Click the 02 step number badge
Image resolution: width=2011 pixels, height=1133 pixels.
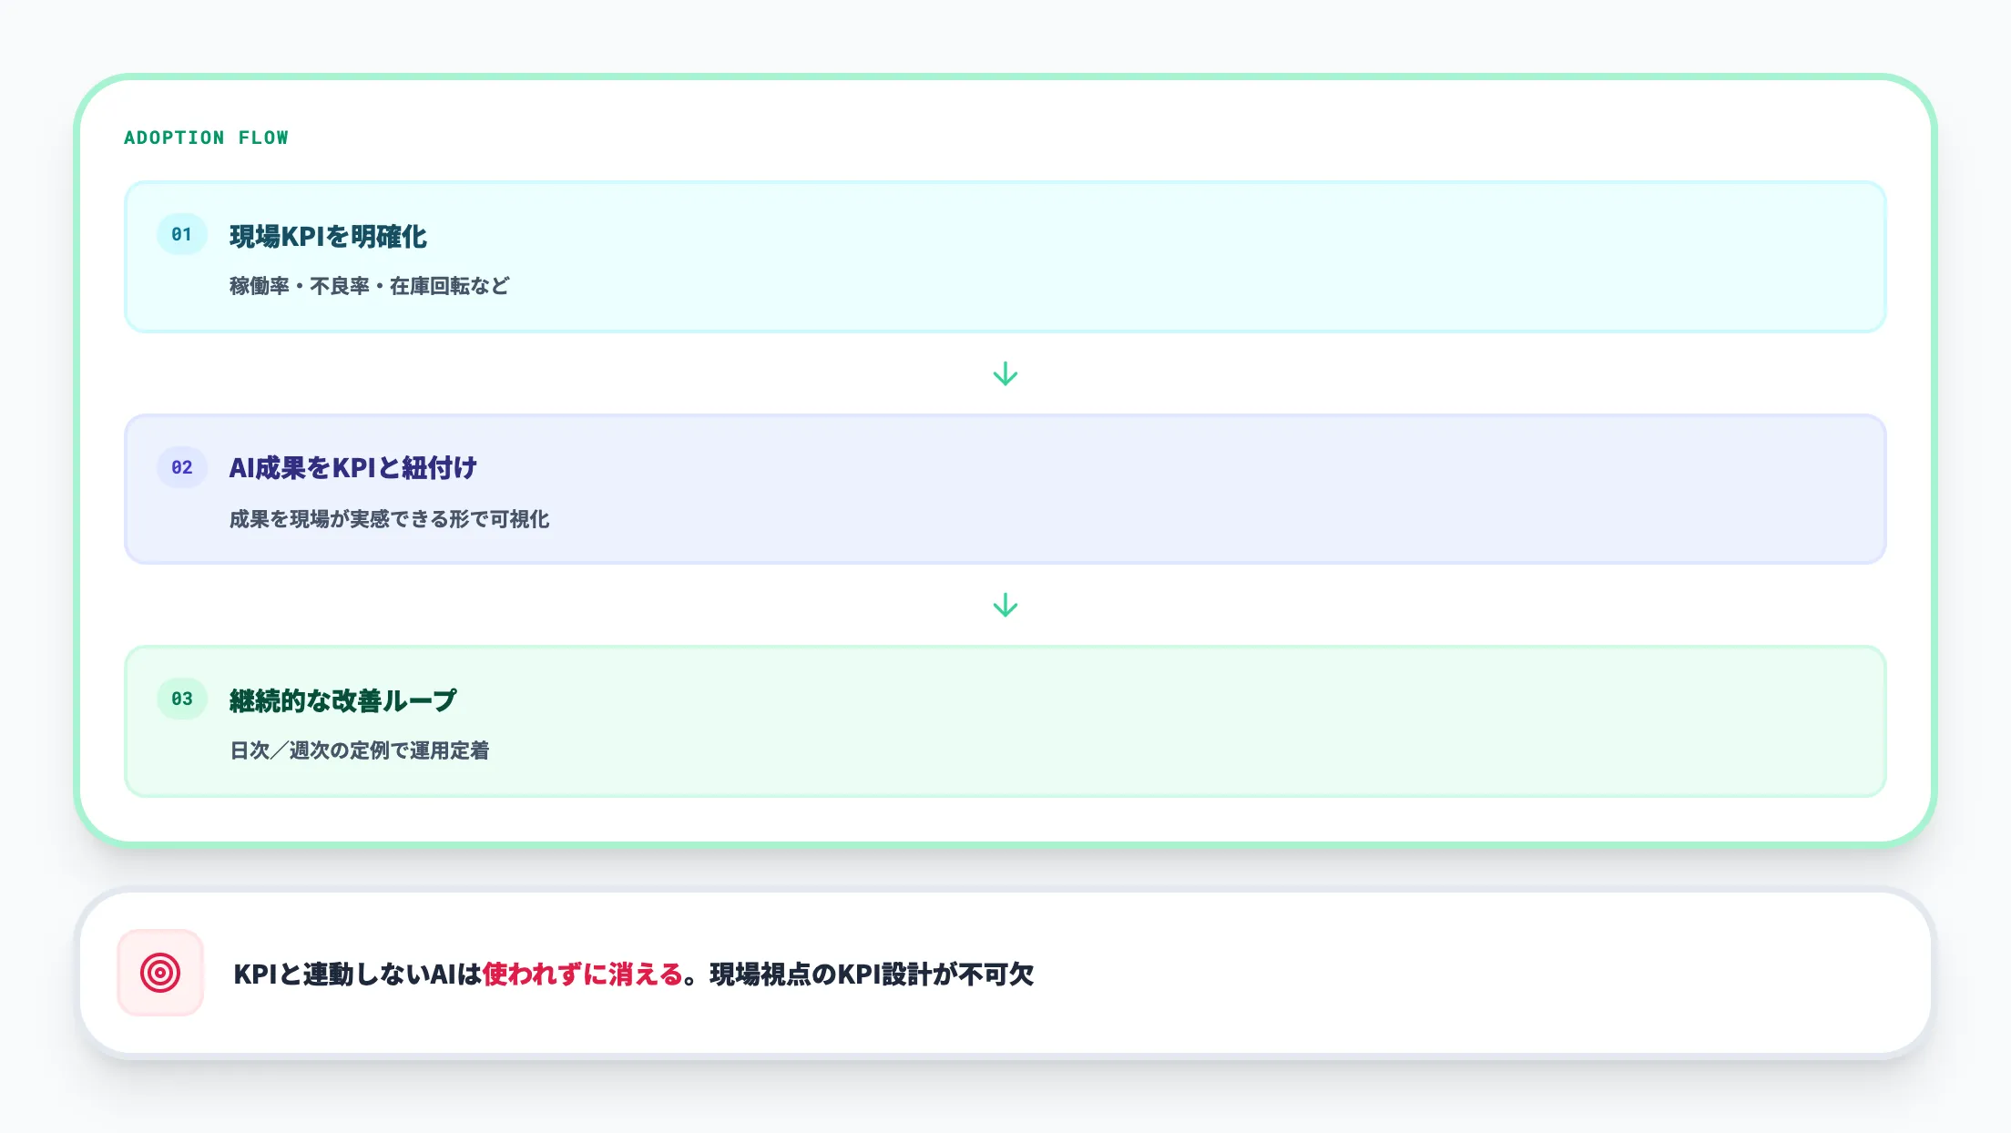click(182, 467)
